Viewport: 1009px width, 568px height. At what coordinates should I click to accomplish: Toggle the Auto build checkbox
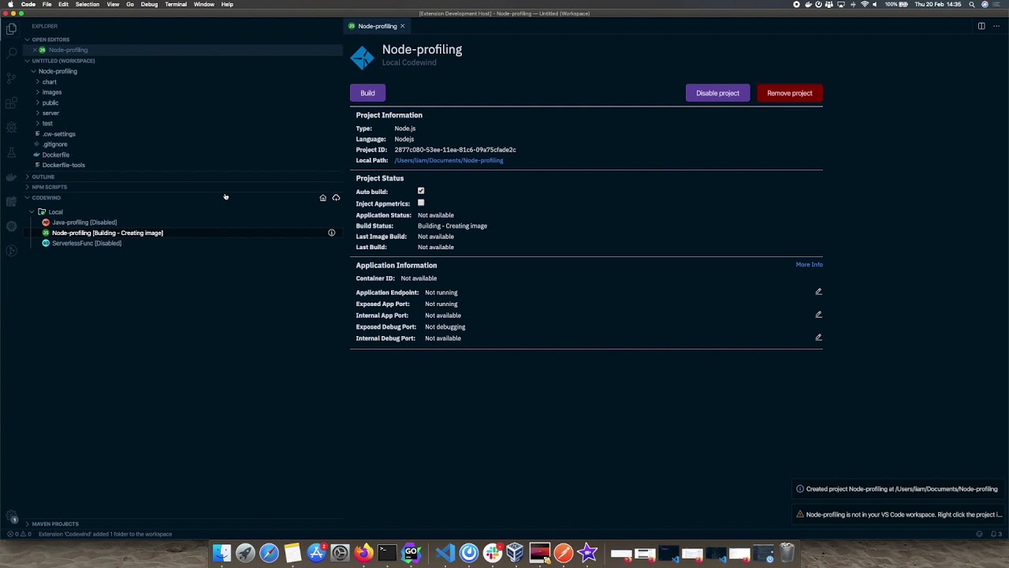coord(421,191)
